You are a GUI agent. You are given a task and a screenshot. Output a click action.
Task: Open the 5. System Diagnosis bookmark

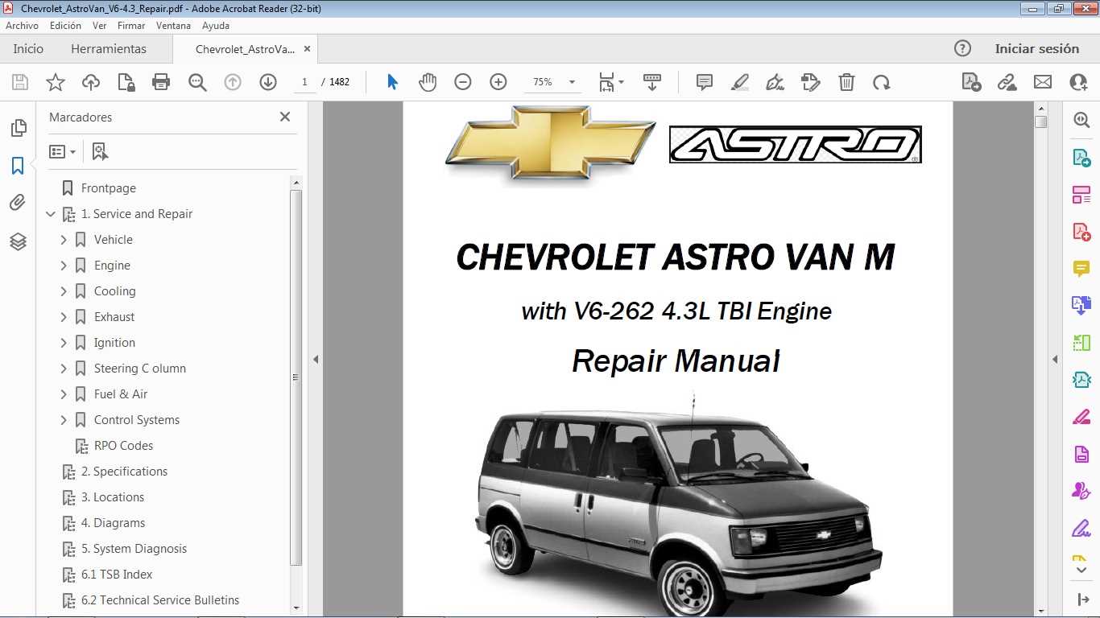pos(134,549)
